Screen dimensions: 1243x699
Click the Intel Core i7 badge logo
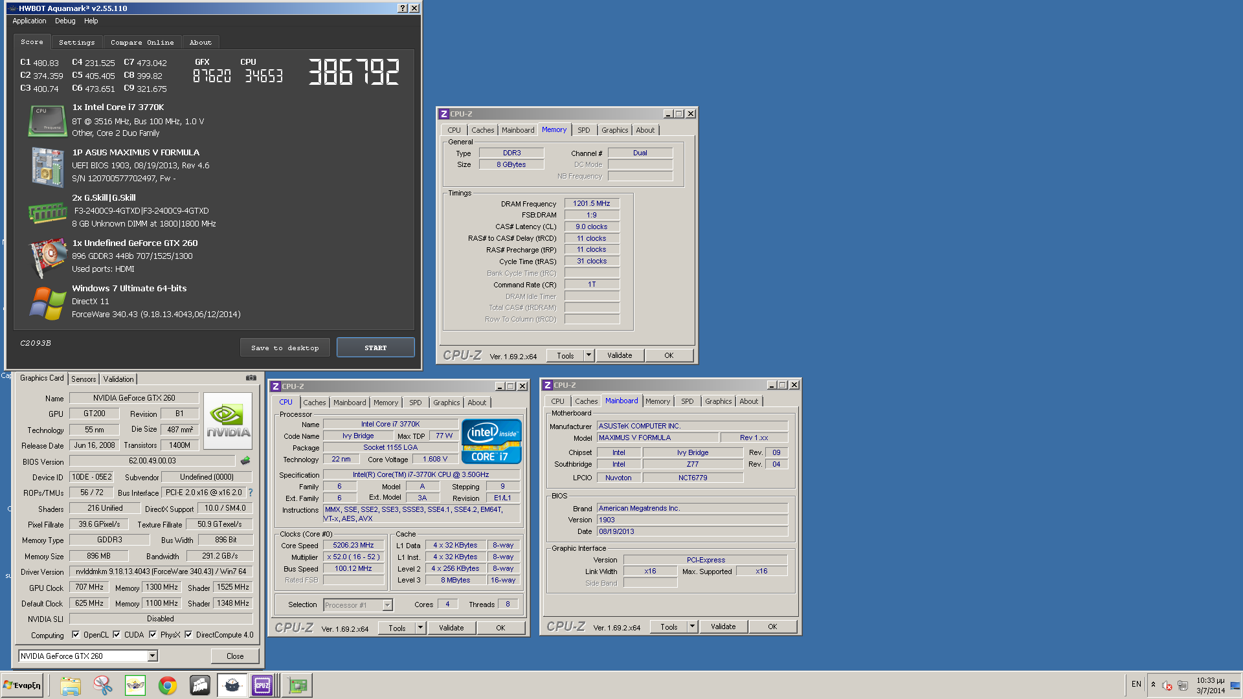click(x=491, y=441)
